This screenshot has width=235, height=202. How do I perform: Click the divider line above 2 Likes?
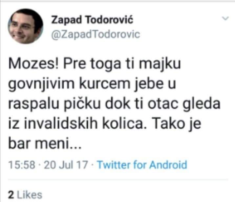(x=118, y=179)
